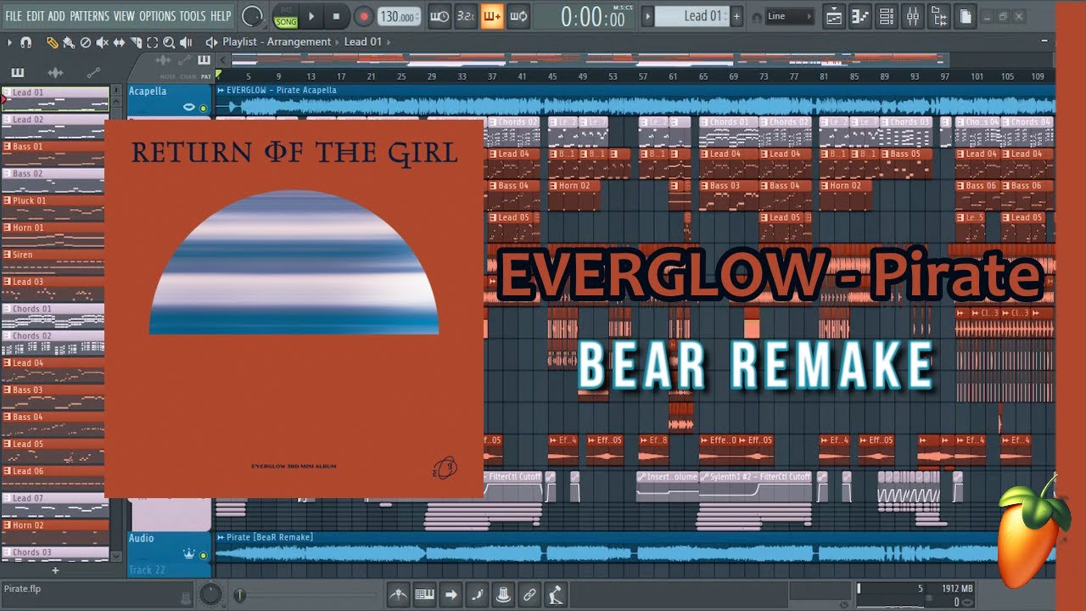Open the FILE menu
Image resolution: width=1086 pixels, height=611 pixels.
pyautogui.click(x=14, y=16)
